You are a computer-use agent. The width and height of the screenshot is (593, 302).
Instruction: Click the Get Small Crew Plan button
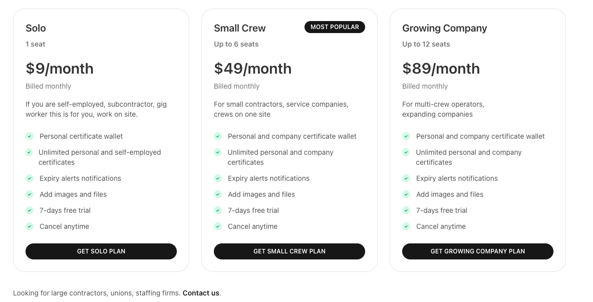(289, 251)
